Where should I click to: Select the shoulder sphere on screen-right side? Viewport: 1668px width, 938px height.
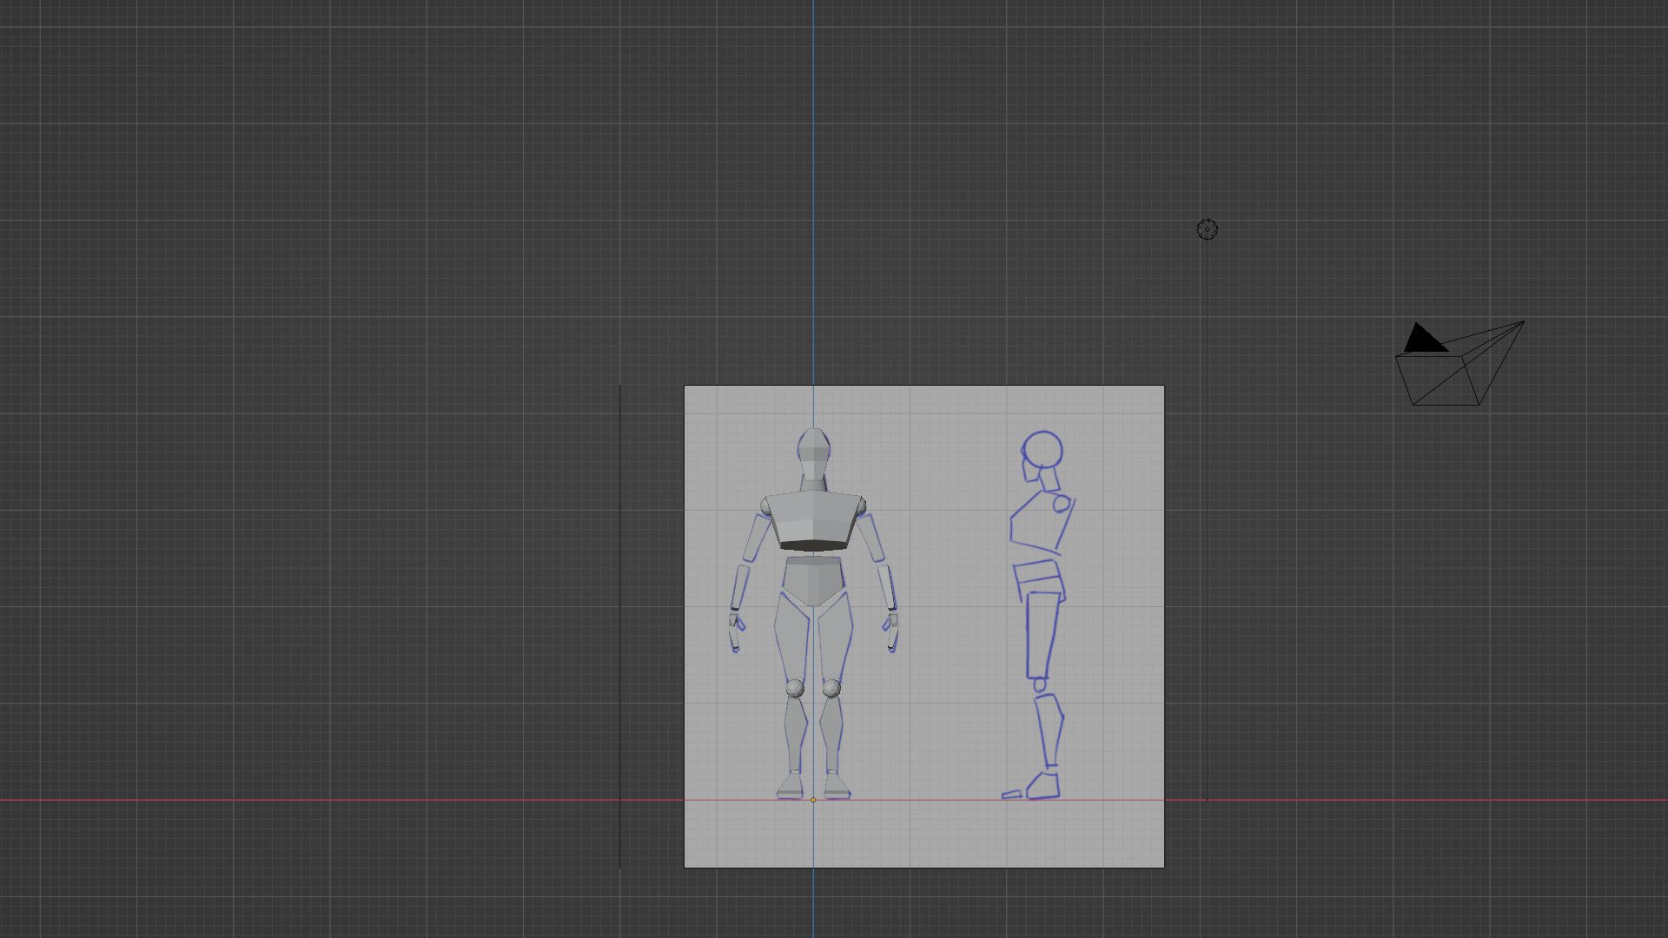[x=861, y=505]
